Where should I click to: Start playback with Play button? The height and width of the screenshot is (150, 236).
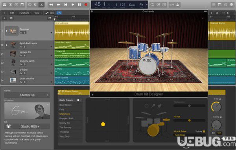point(73,5)
